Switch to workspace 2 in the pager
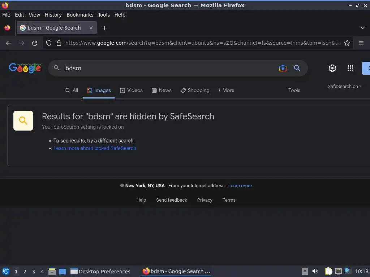370x277 pixels. (25, 272)
